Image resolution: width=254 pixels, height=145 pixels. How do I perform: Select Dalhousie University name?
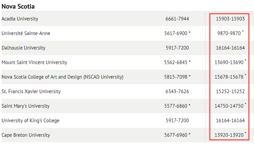tap(23, 48)
